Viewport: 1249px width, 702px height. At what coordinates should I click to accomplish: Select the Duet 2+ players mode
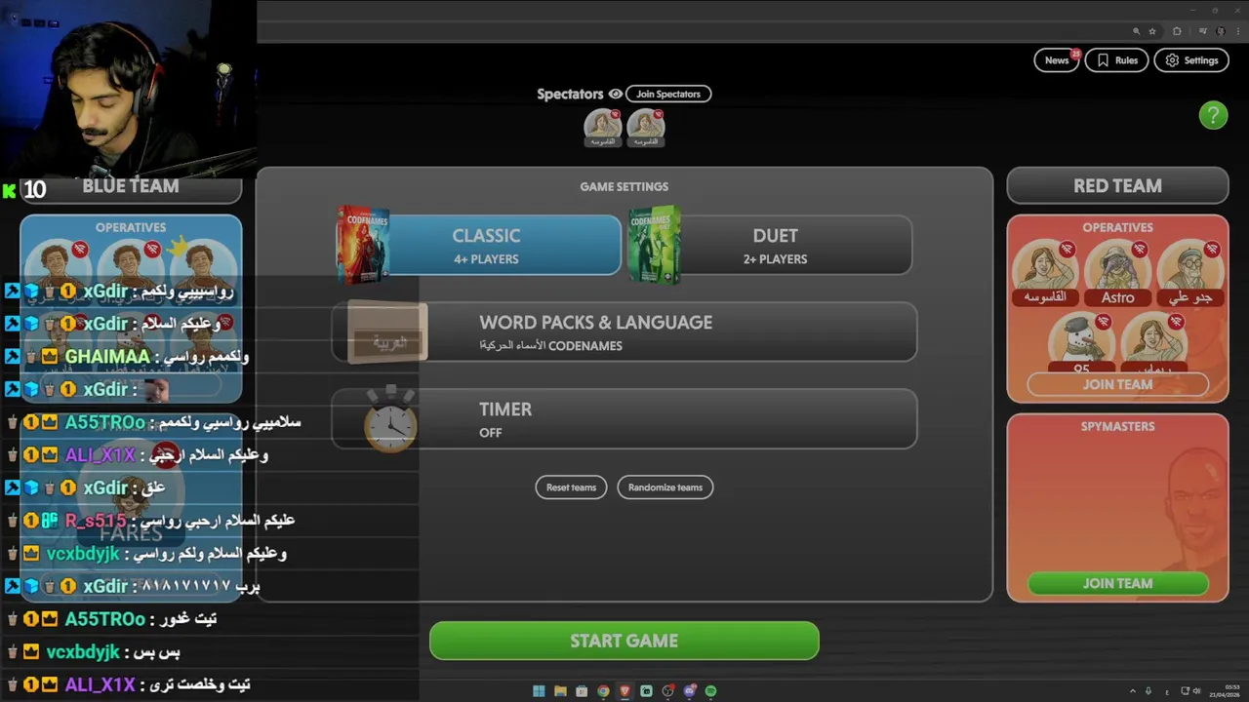coord(775,246)
